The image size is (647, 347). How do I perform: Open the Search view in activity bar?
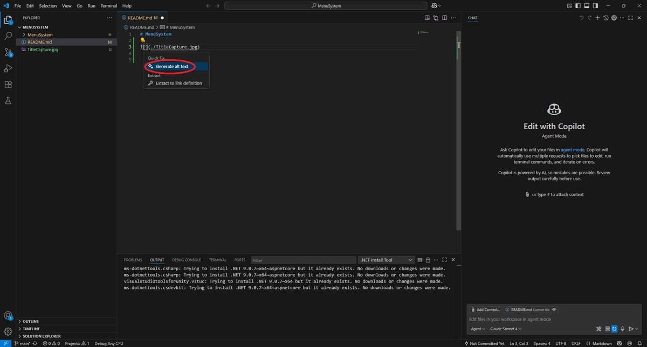pos(8,36)
